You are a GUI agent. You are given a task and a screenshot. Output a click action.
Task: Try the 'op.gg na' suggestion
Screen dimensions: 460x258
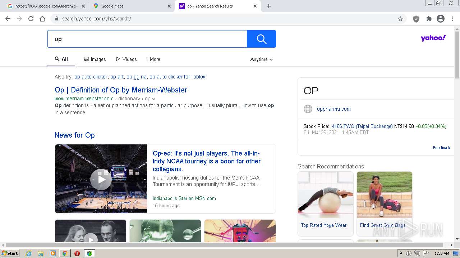point(137,77)
